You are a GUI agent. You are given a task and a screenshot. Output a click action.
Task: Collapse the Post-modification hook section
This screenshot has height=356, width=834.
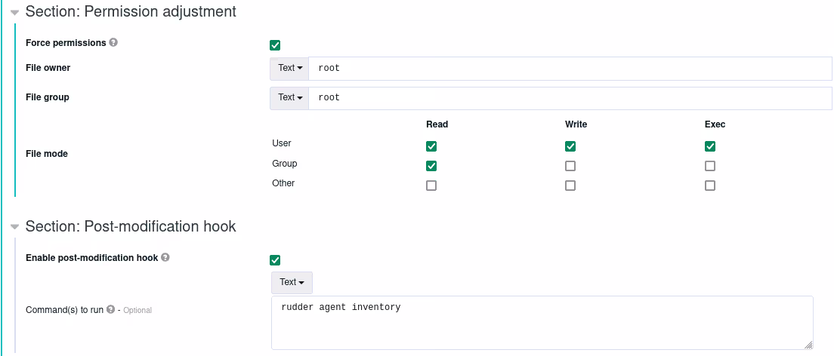14,227
